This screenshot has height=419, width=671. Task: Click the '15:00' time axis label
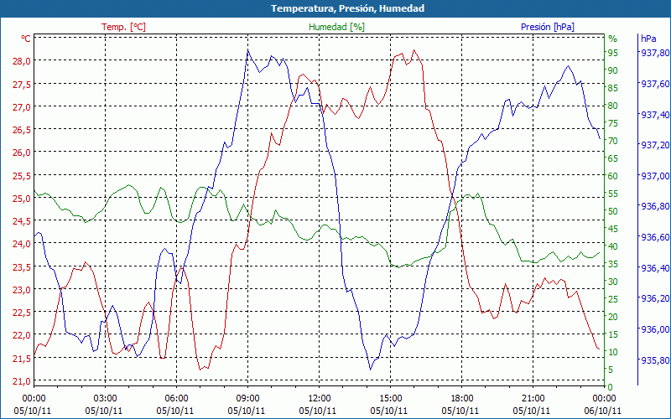click(x=390, y=399)
